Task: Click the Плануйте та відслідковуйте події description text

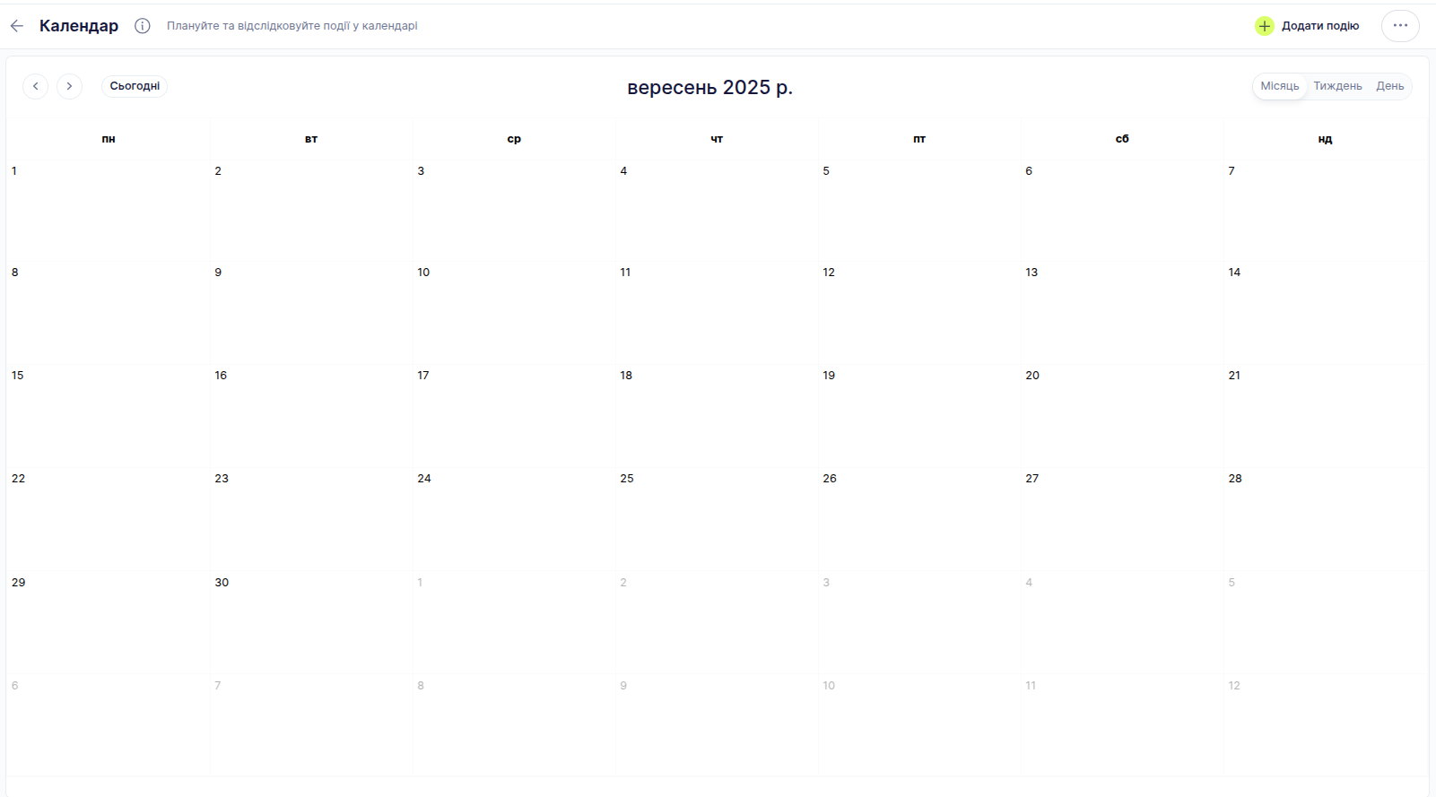Action: point(292,26)
